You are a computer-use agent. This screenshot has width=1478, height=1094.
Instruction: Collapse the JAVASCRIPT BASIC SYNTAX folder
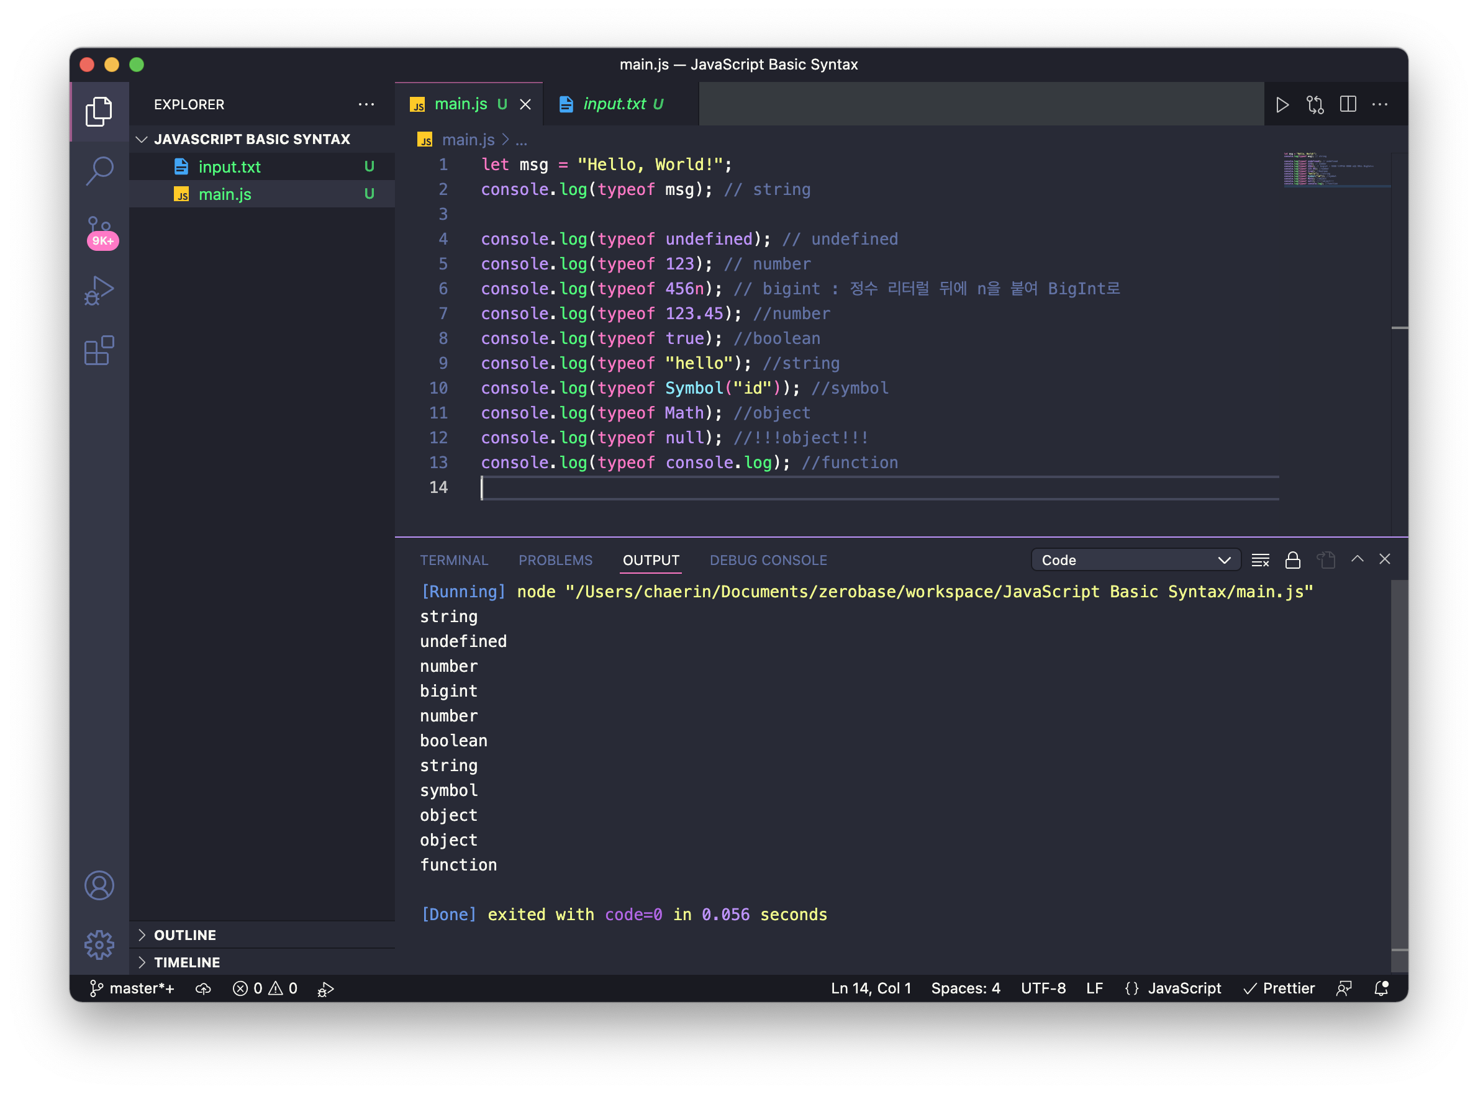252,139
